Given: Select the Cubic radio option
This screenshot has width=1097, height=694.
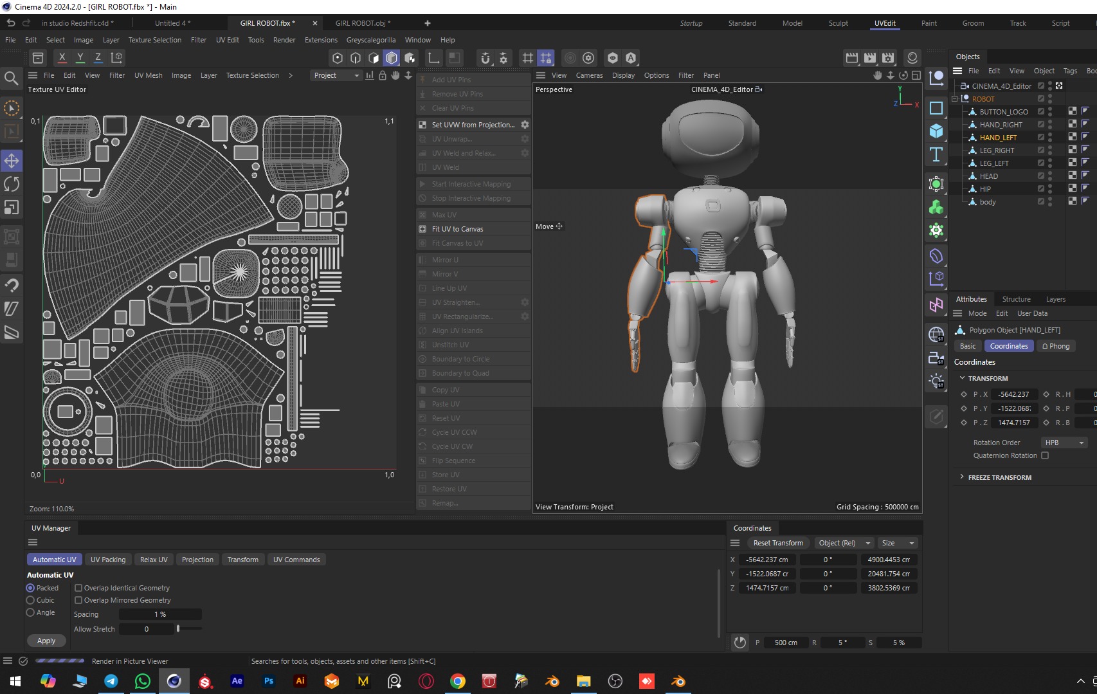Looking at the screenshot, I should click(x=30, y=600).
